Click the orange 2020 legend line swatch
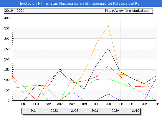Image resolution: width=162 pixels, height=118 pixels. tap(107, 111)
